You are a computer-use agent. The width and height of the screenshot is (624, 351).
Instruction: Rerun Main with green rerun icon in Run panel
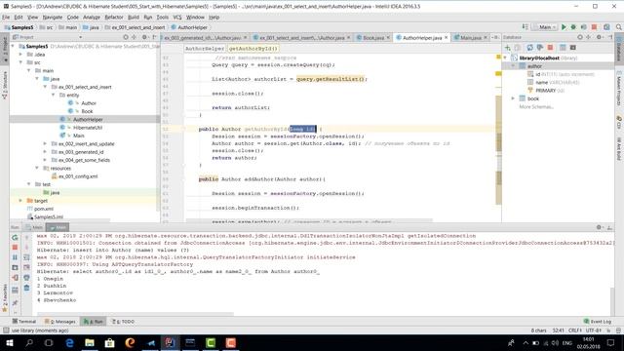click(x=15, y=238)
